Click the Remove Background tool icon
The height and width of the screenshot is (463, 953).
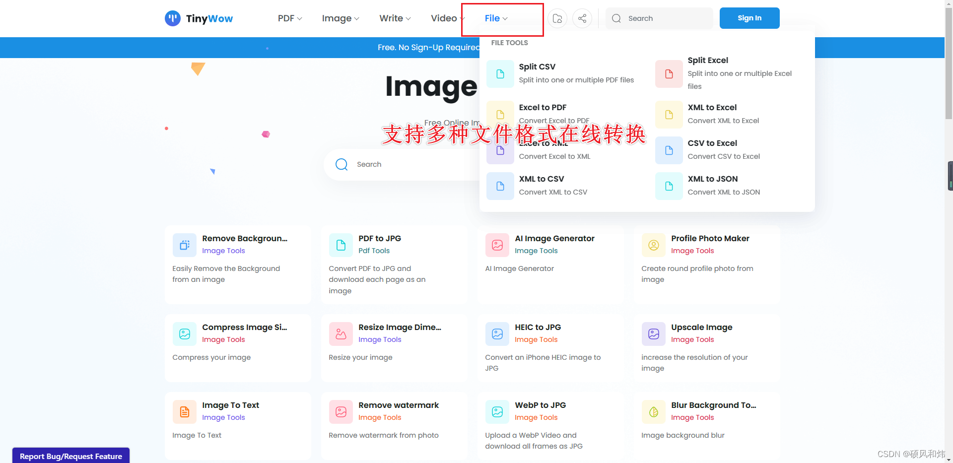coord(185,245)
